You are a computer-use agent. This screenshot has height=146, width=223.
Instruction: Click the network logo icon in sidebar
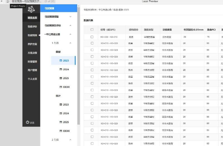(x=31, y=9)
